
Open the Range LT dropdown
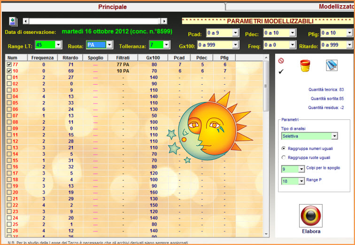(x=58, y=45)
